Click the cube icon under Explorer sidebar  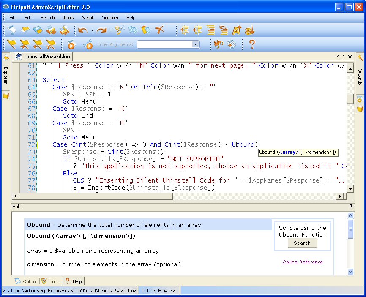click(6, 95)
